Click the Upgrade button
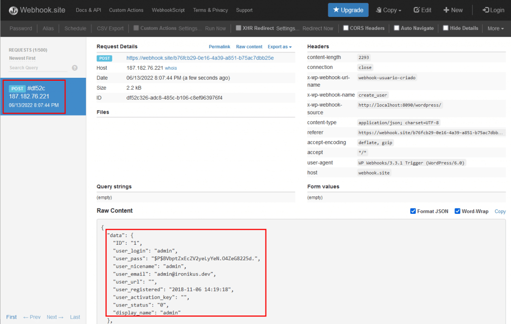Screen dimensions: 511x324 (x=348, y=10)
